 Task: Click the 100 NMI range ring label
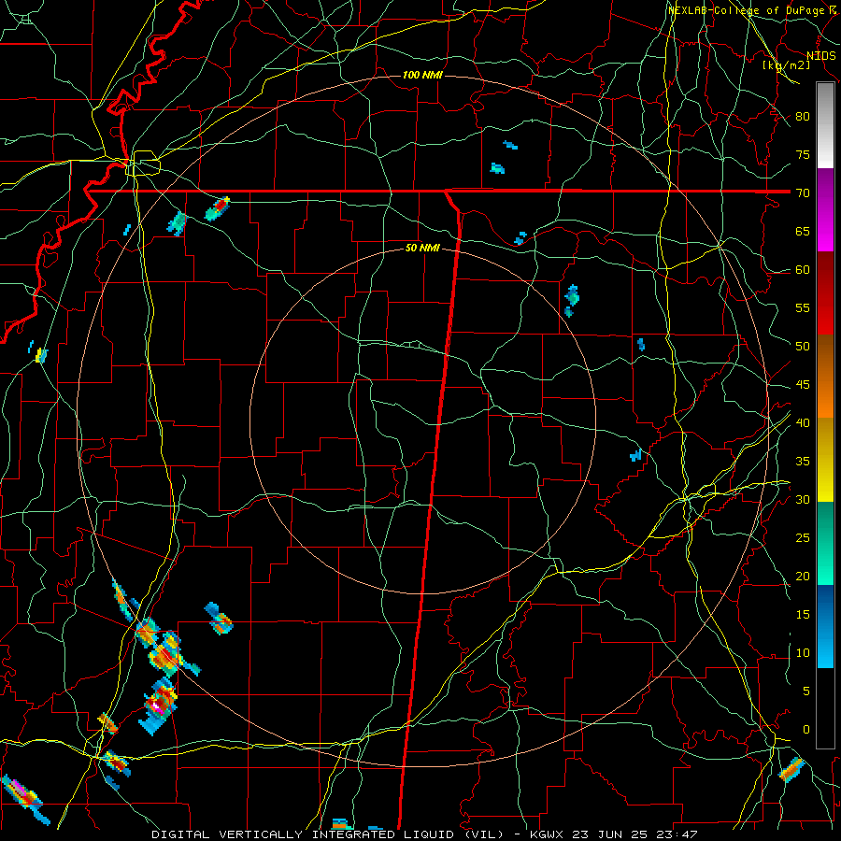click(x=422, y=75)
